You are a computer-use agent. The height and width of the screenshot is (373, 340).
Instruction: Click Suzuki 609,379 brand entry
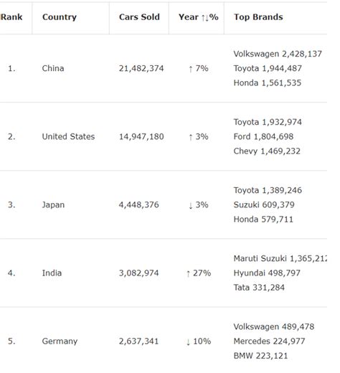coord(264,204)
